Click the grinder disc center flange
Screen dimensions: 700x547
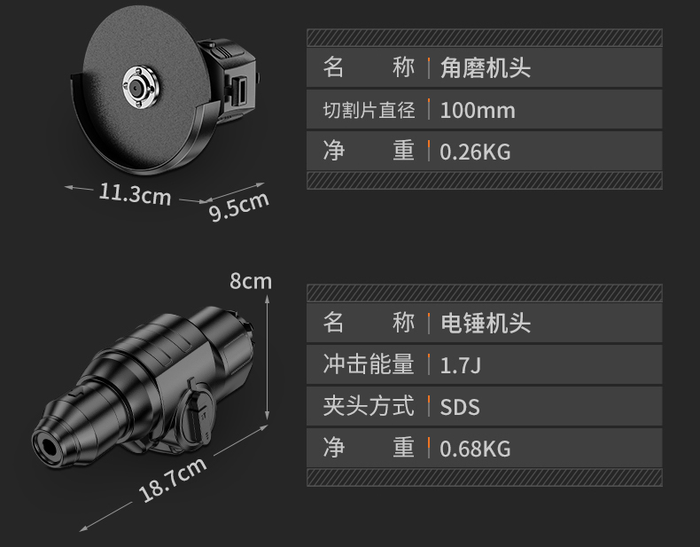(140, 87)
